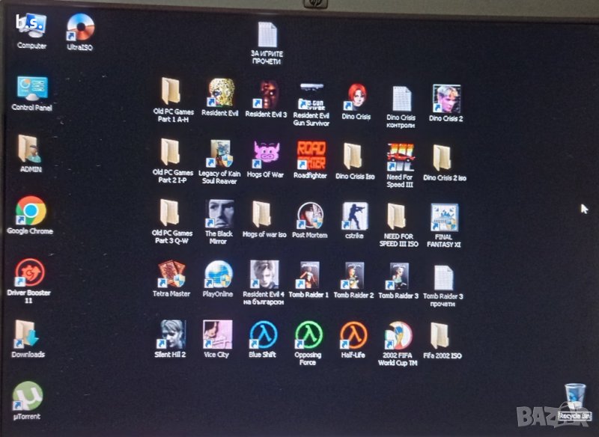Screen dimensions: 599x437
Task: Click the Resident Evil 3 shortcut
Action: click(265, 94)
